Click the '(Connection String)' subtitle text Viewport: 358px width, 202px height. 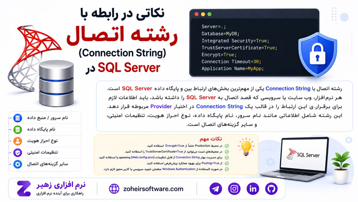coord(122,53)
